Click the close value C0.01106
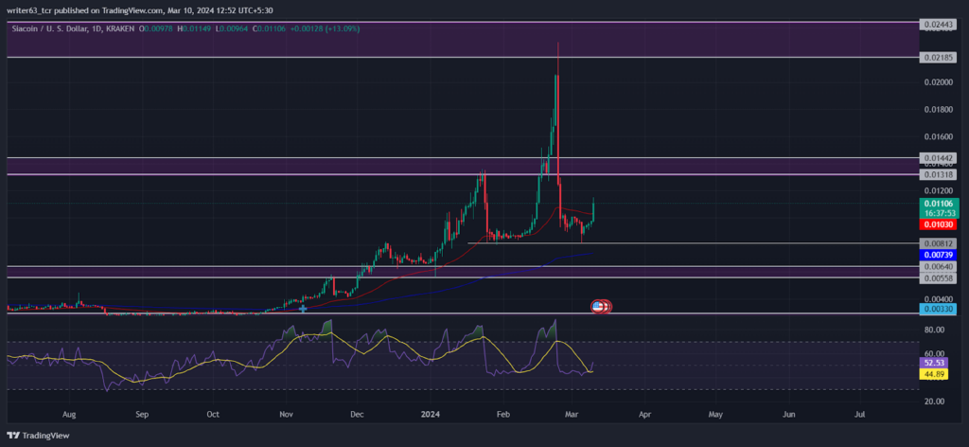 point(271,28)
